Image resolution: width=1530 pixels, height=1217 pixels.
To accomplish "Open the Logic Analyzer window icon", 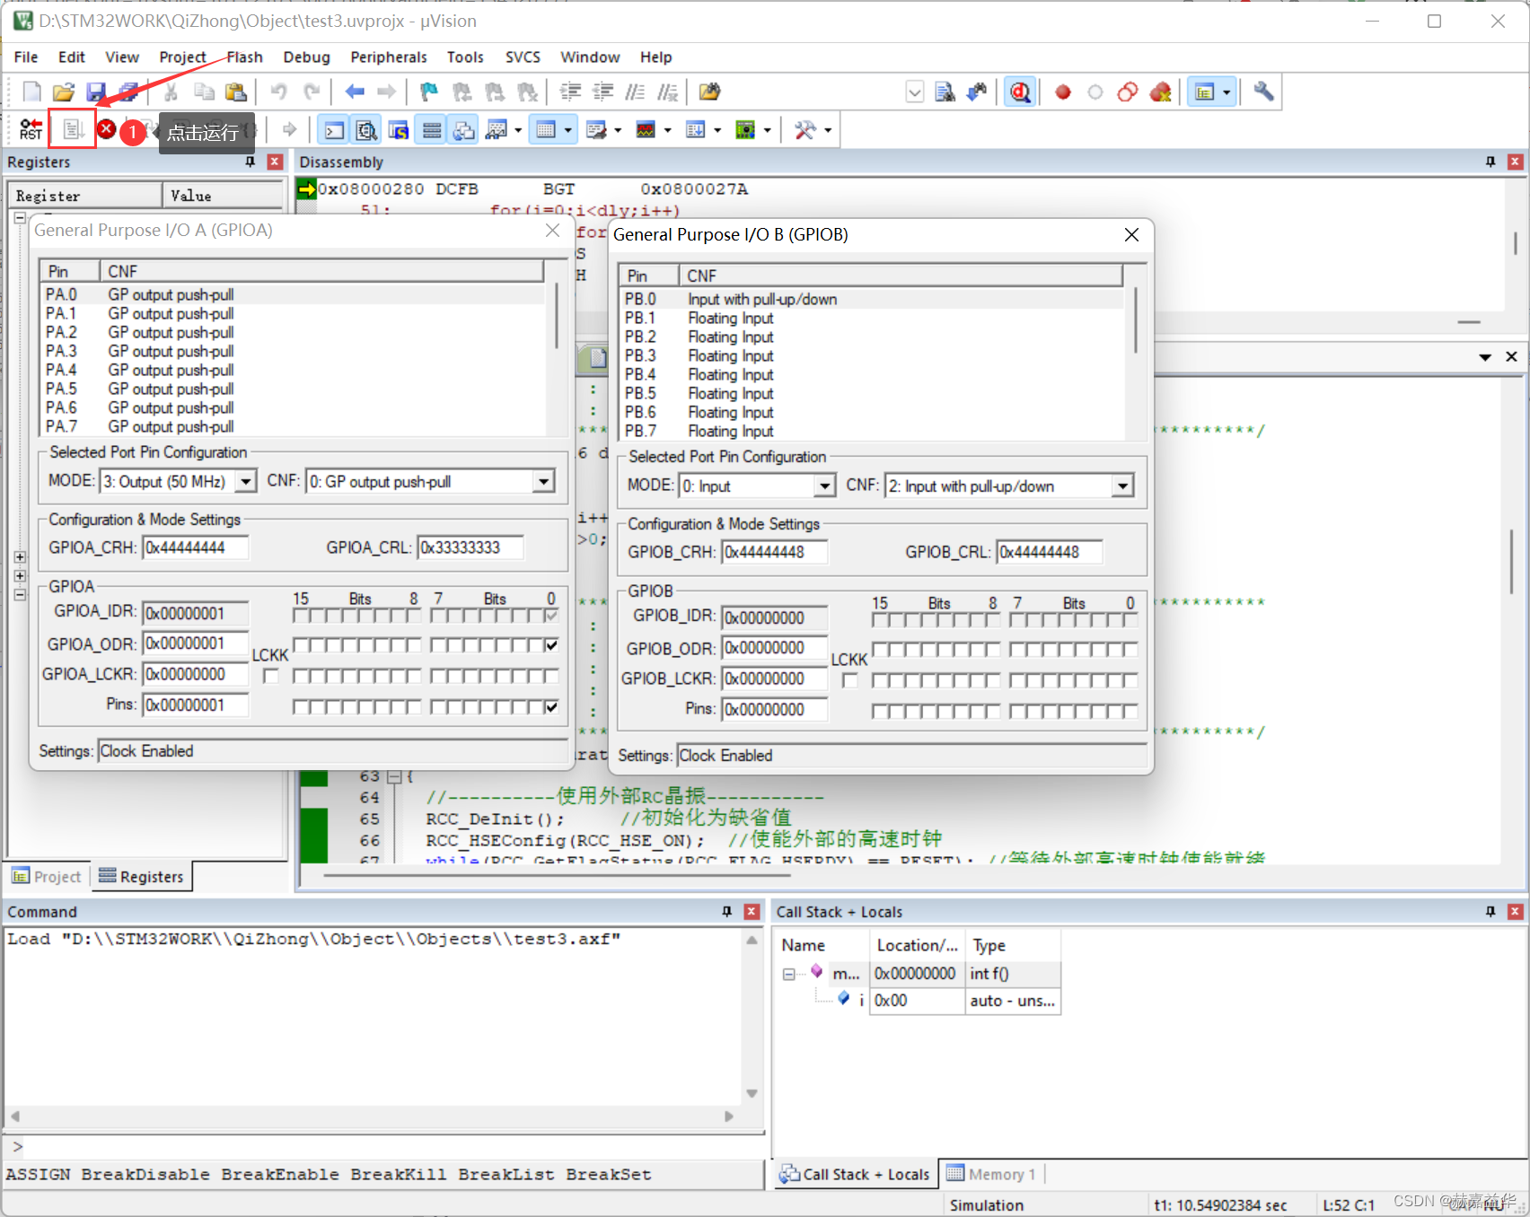I will 646,130.
